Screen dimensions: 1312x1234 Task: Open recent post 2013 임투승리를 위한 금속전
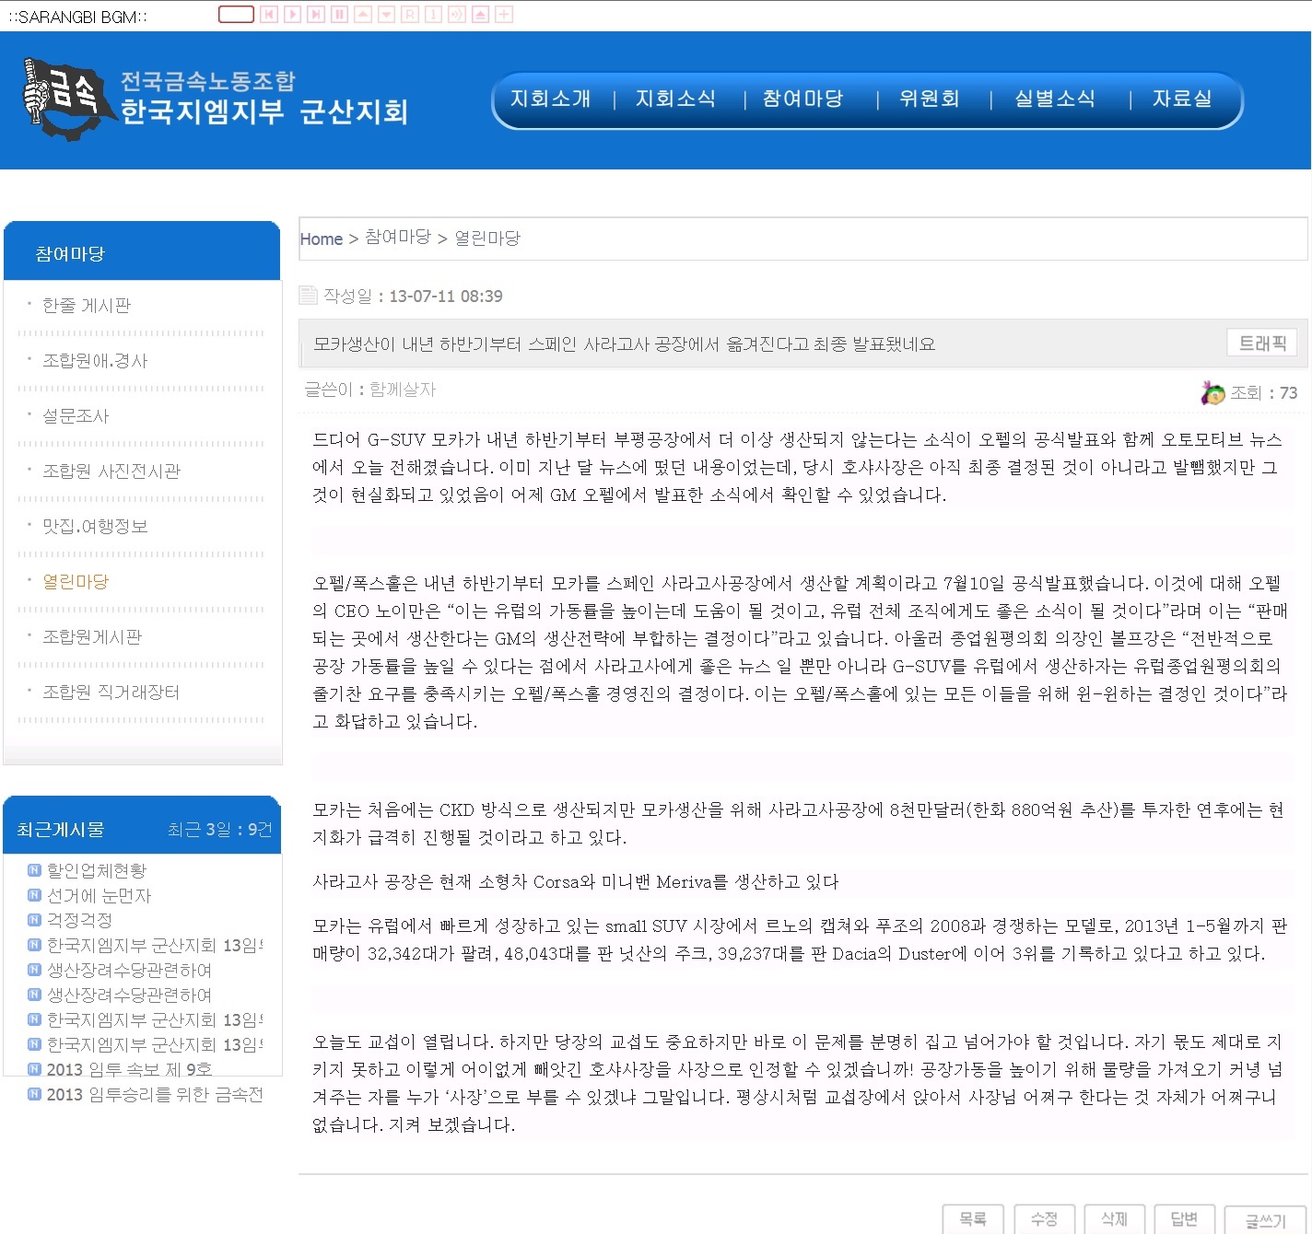pyautogui.click(x=155, y=1094)
